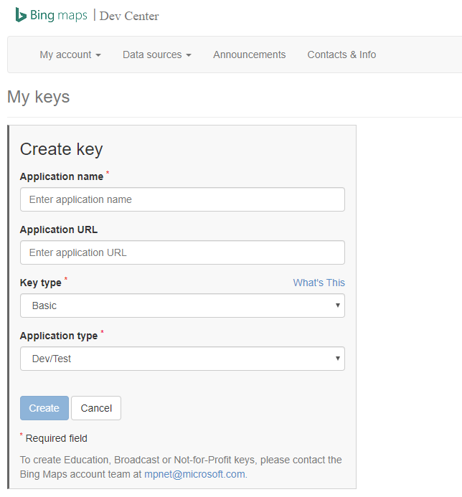Open the Key type dropdown showing Basic
The width and height of the screenshot is (462, 497).
[182, 306]
